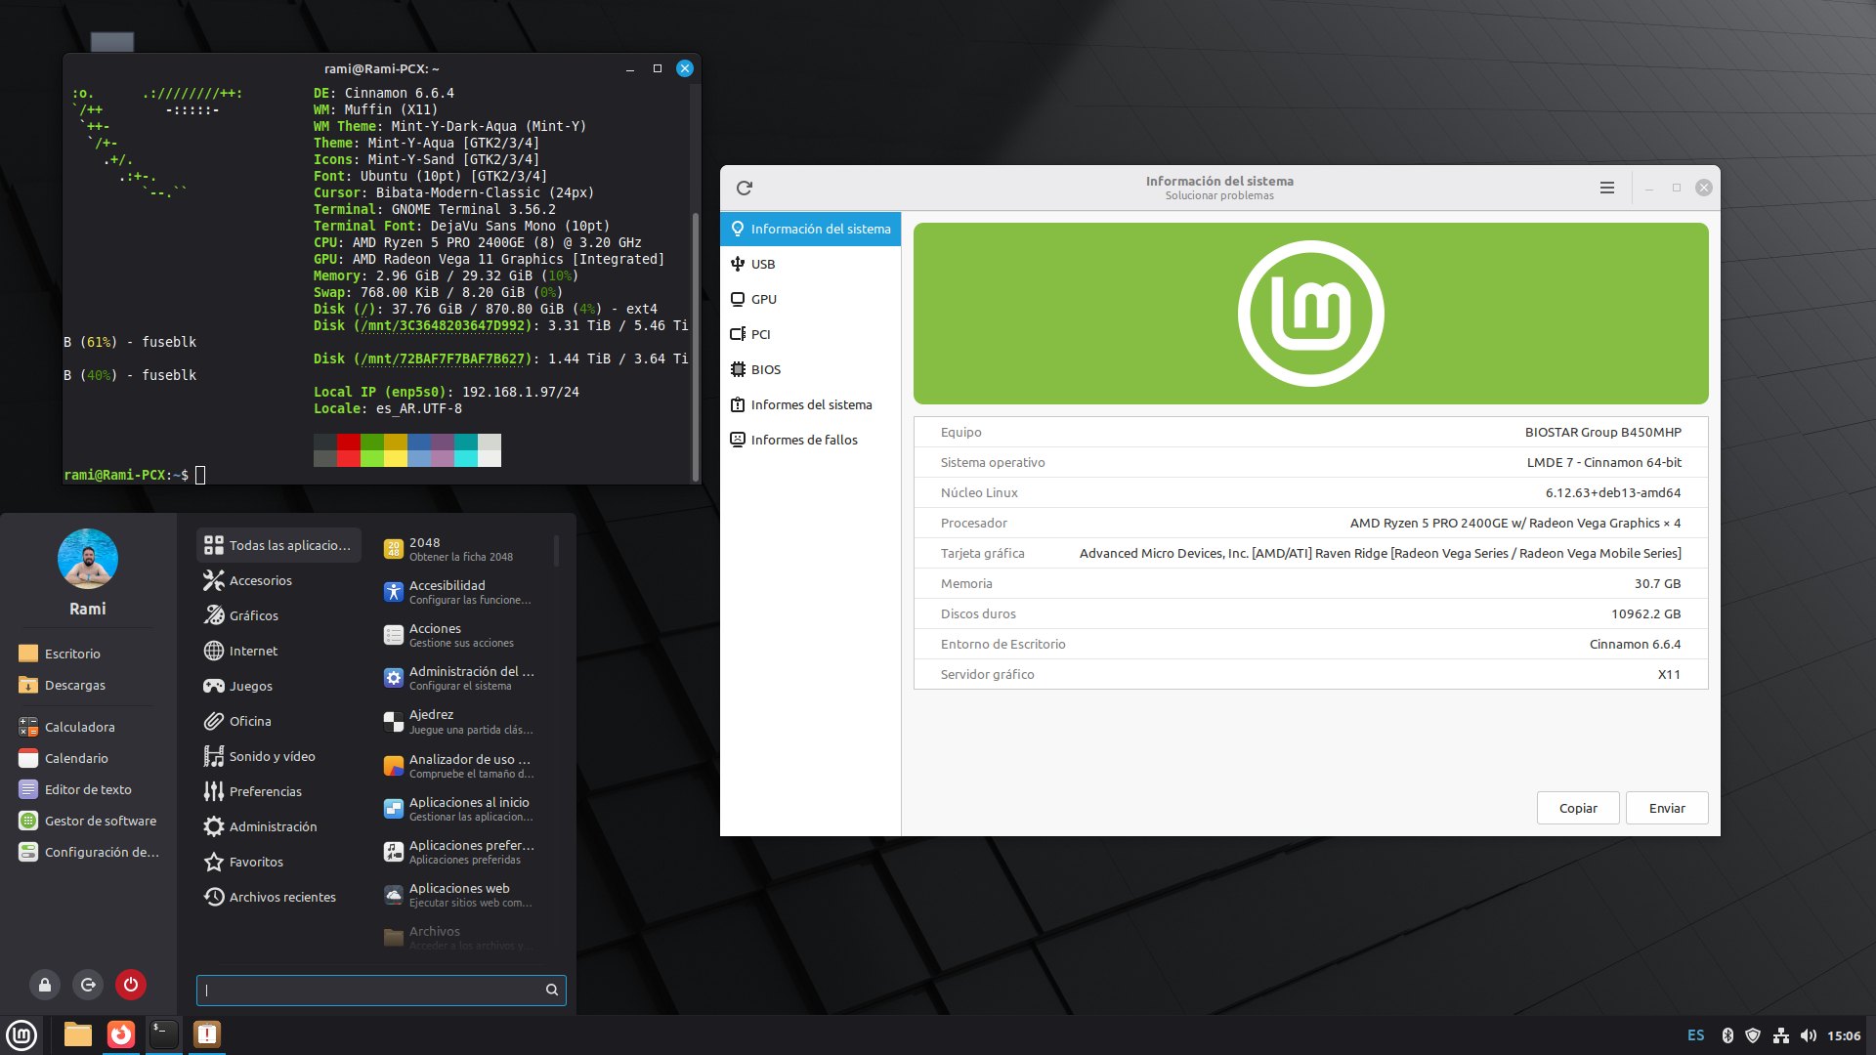Click the red power off button
The width and height of the screenshot is (1876, 1055).
click(x=131, y=985)
